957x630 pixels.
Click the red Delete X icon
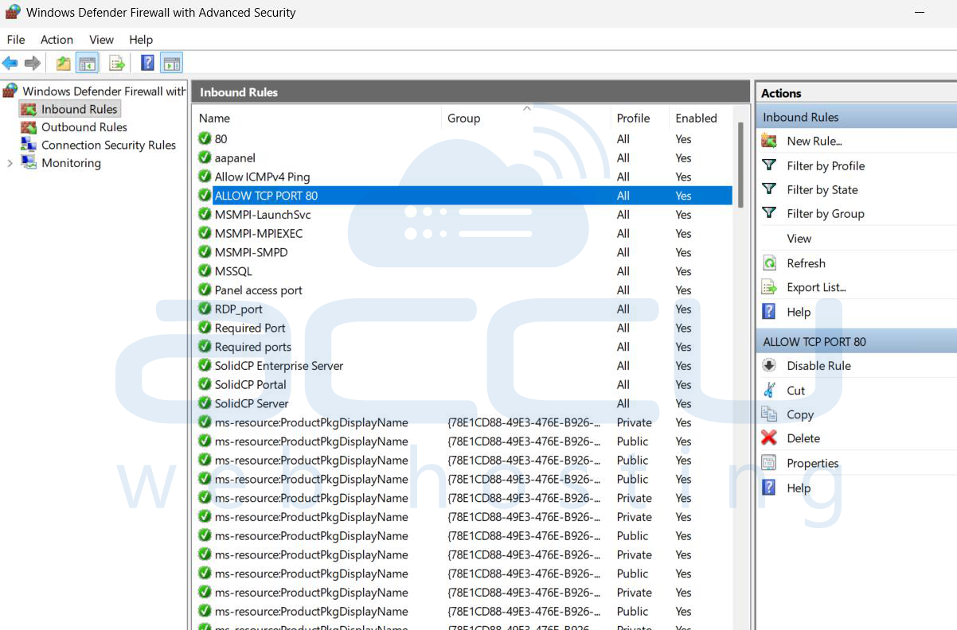click(x=769, y=438)
